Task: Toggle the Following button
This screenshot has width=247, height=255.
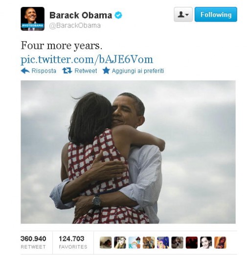Action: pos(216,14)
